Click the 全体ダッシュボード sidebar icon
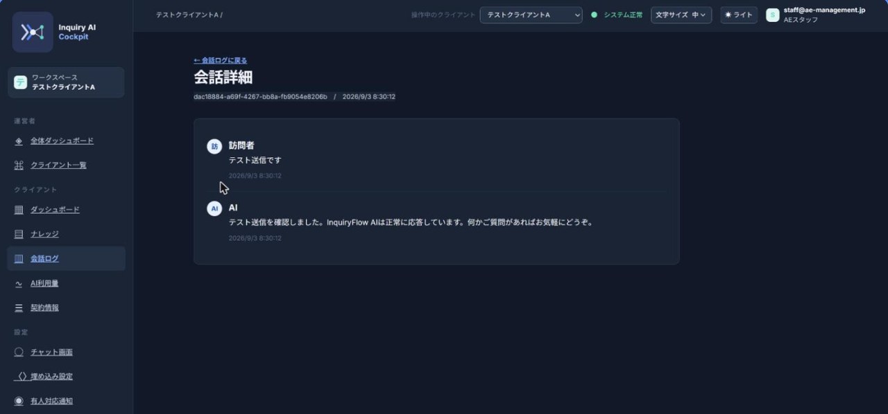The height and width of the screenshot is (414, 888). tap(19, 141)
